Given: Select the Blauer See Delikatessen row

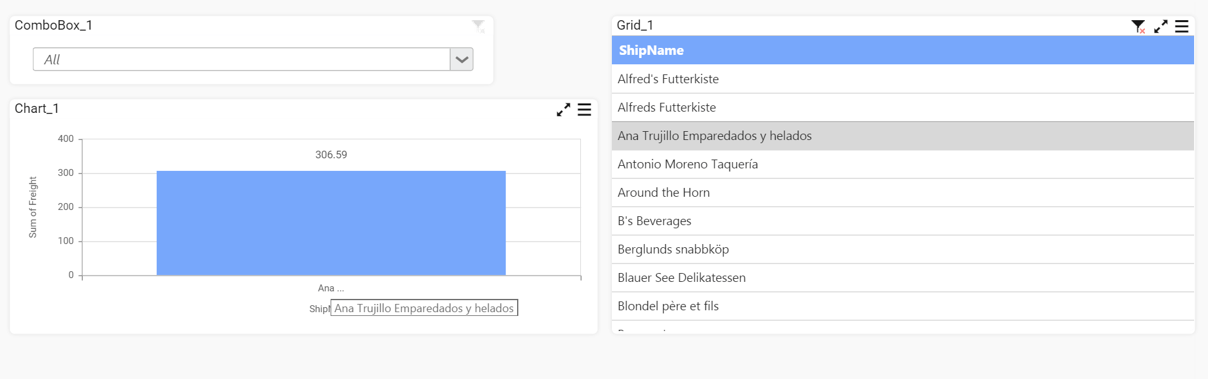Looking at the screenshot, I should point(681,278).
